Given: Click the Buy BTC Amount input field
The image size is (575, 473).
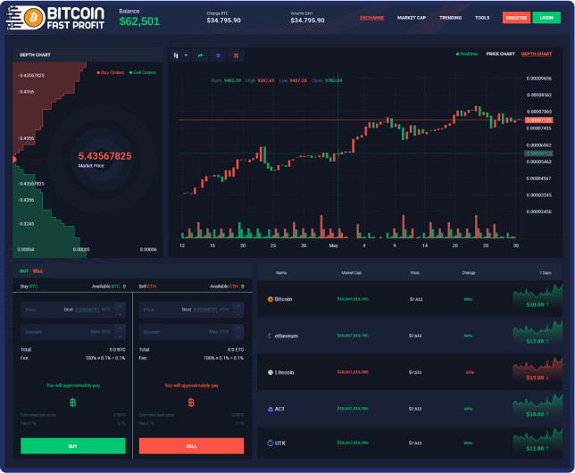Looking at the screenshot, I should 68,332.
